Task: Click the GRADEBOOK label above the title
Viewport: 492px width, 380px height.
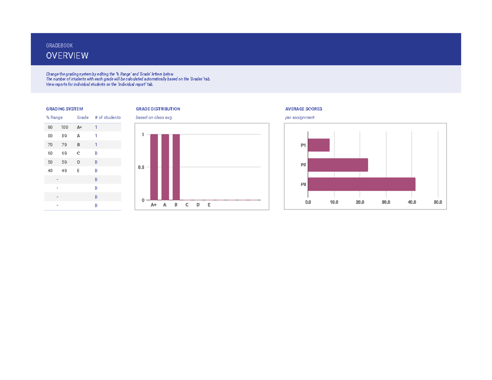Action: 59,46
